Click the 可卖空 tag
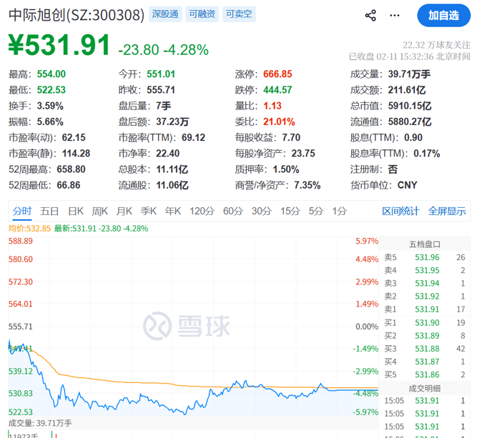The height and width of the screenshot is (438, 477). click(x=239, y=14)
